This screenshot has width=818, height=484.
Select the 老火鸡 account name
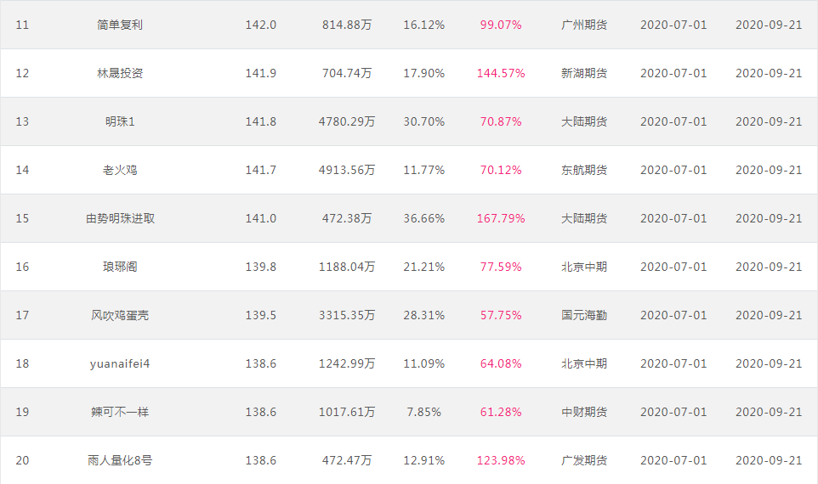(119, 170)
